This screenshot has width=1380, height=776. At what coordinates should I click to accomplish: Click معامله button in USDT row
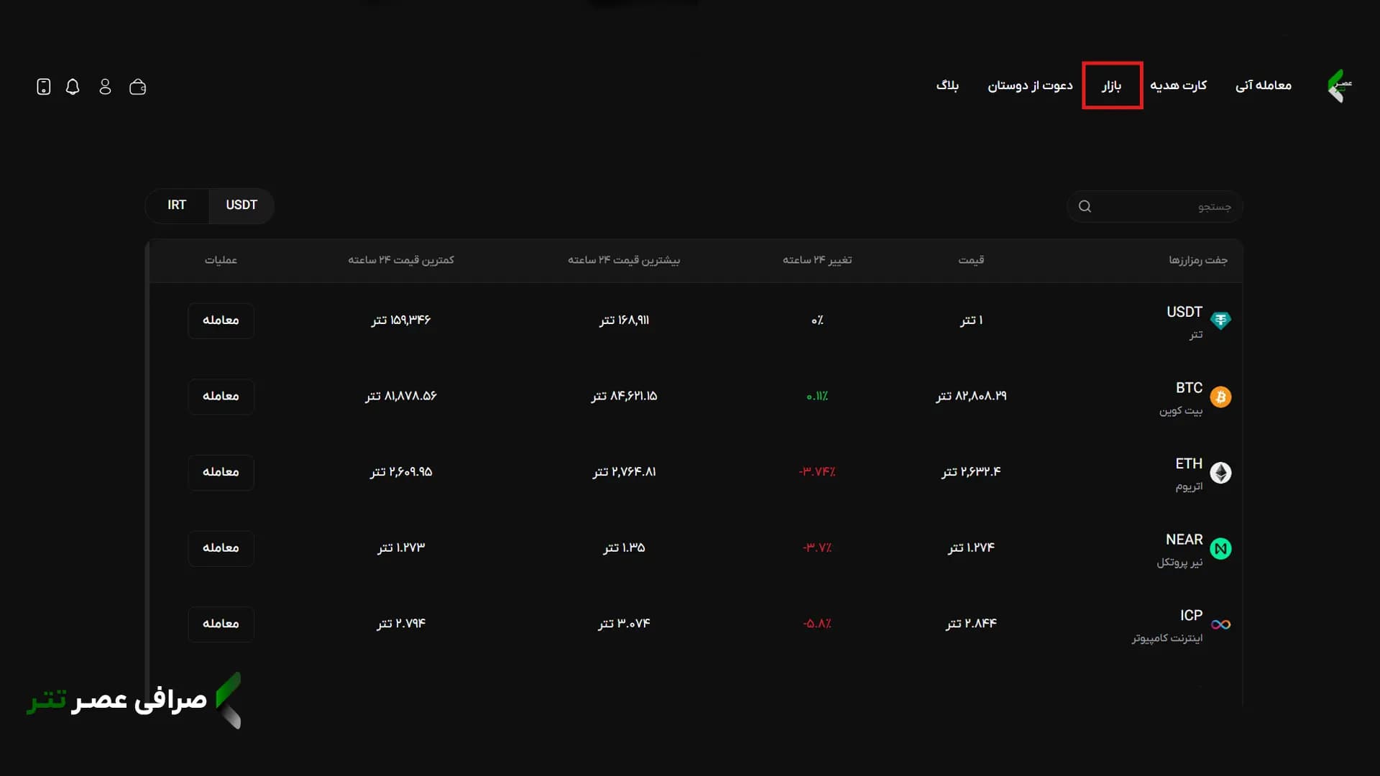(x=221, y=320)
